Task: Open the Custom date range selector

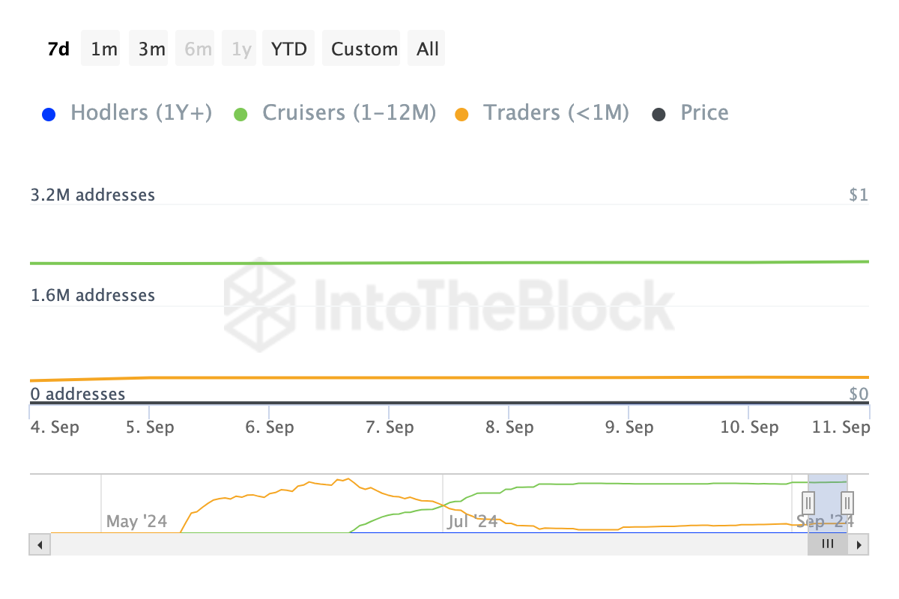Action: click(364, 49)
